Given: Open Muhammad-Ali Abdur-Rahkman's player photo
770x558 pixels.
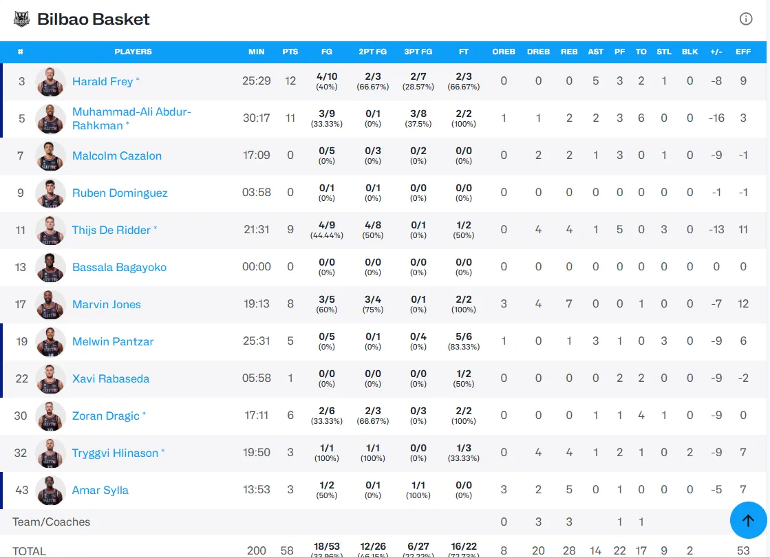Looking at the screenshot, I should point(50,119).
